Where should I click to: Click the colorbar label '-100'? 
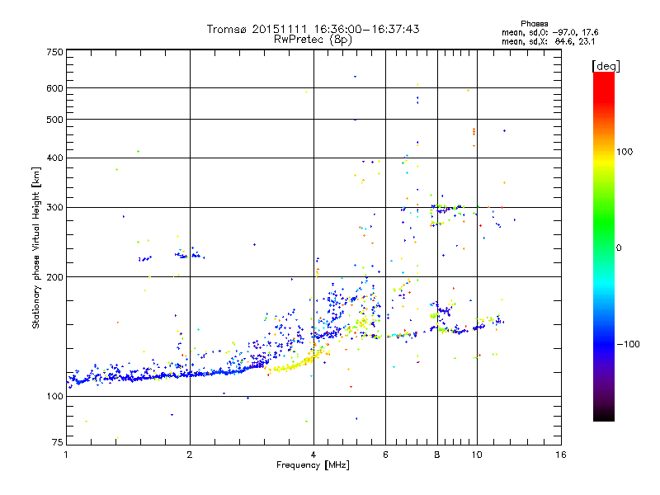tap(629, 344)
